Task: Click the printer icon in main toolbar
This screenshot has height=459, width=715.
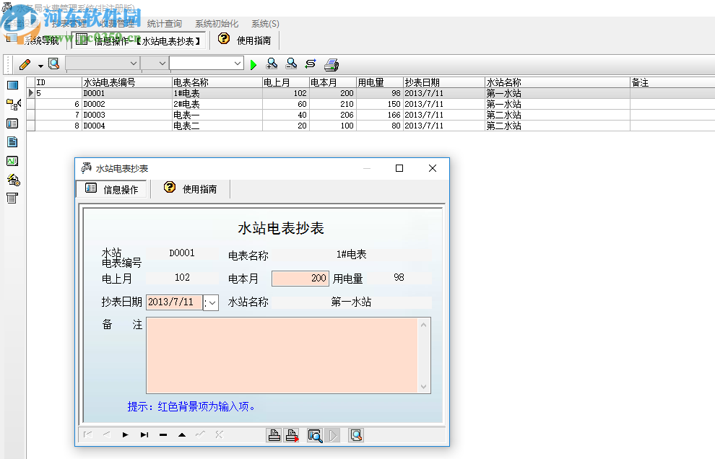Action: coord(331,64)
